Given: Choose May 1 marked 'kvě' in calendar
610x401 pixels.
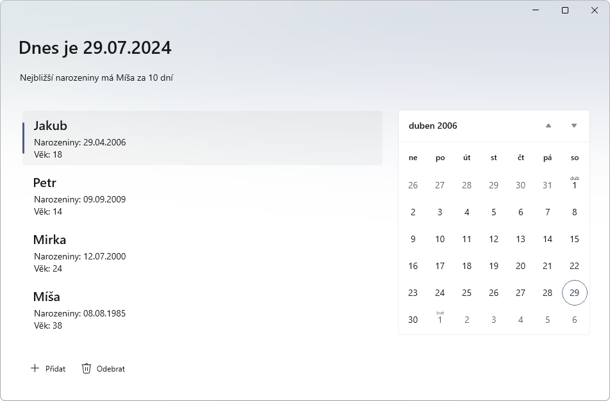Looking at the screenshot, I should click(440, 319).
